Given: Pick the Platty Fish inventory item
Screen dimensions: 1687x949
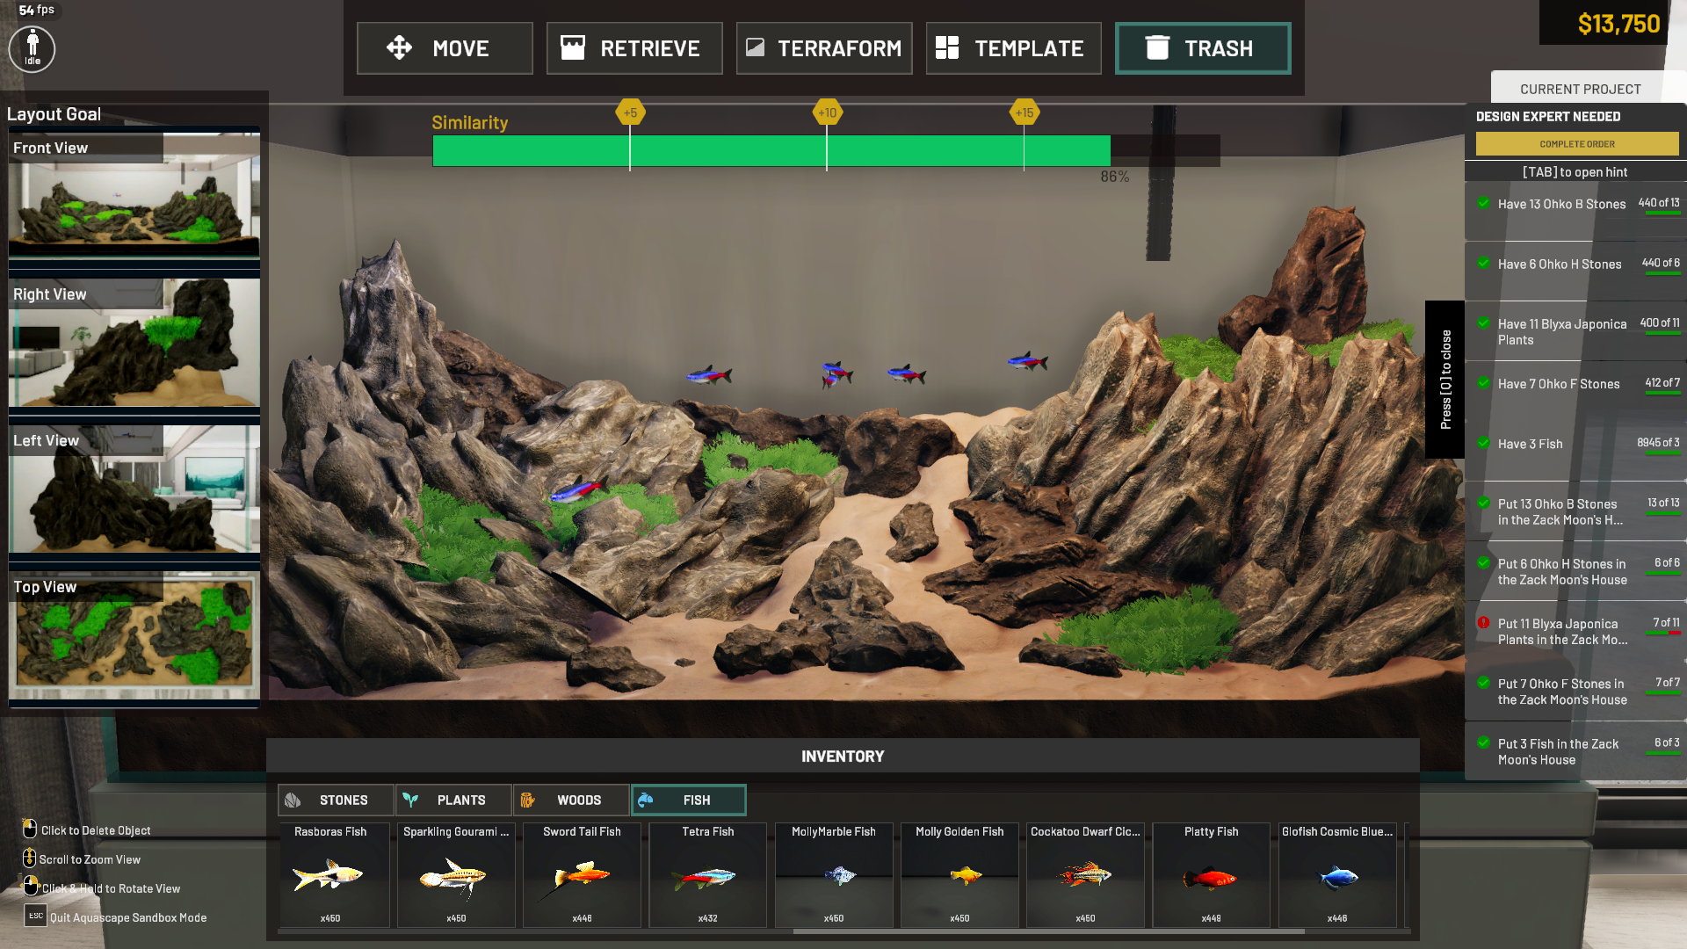Looking at the screenshot, I should coord(1211,874).
